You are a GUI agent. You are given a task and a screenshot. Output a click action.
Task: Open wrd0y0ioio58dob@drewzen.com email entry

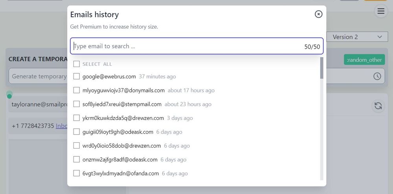[x=121, y=145]
